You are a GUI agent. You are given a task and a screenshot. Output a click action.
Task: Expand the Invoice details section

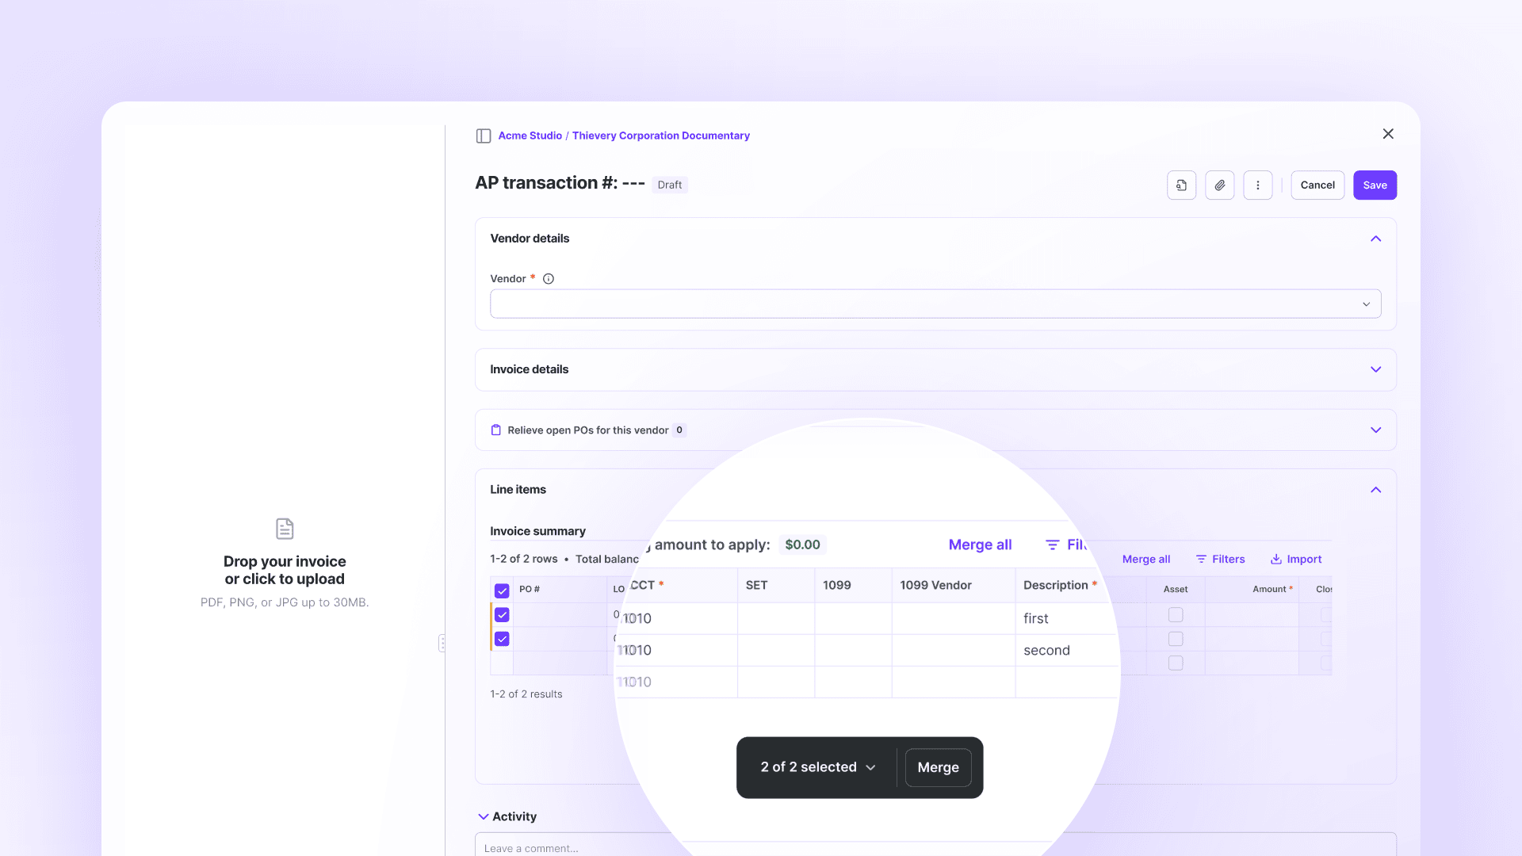[x=1375, y=369]
